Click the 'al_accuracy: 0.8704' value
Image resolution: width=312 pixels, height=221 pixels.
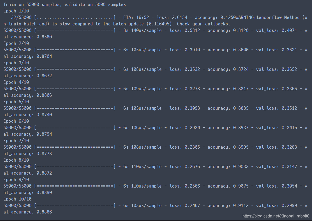click(28, 56)
